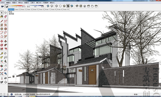Viewport: 161px width, 97px height.
Task: Switch to Monochrome style
Action: coord(72,6)
